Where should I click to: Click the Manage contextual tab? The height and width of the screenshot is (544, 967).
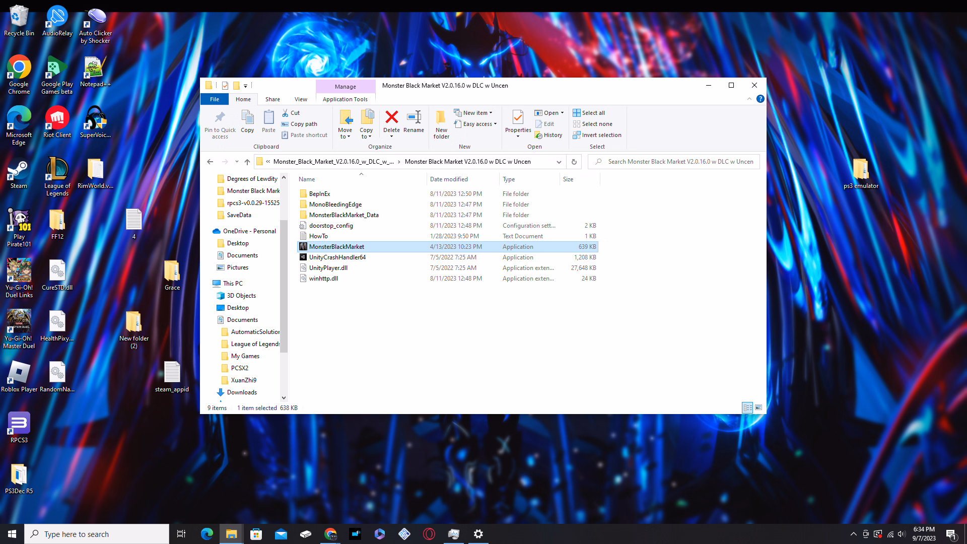coord(346,87)
